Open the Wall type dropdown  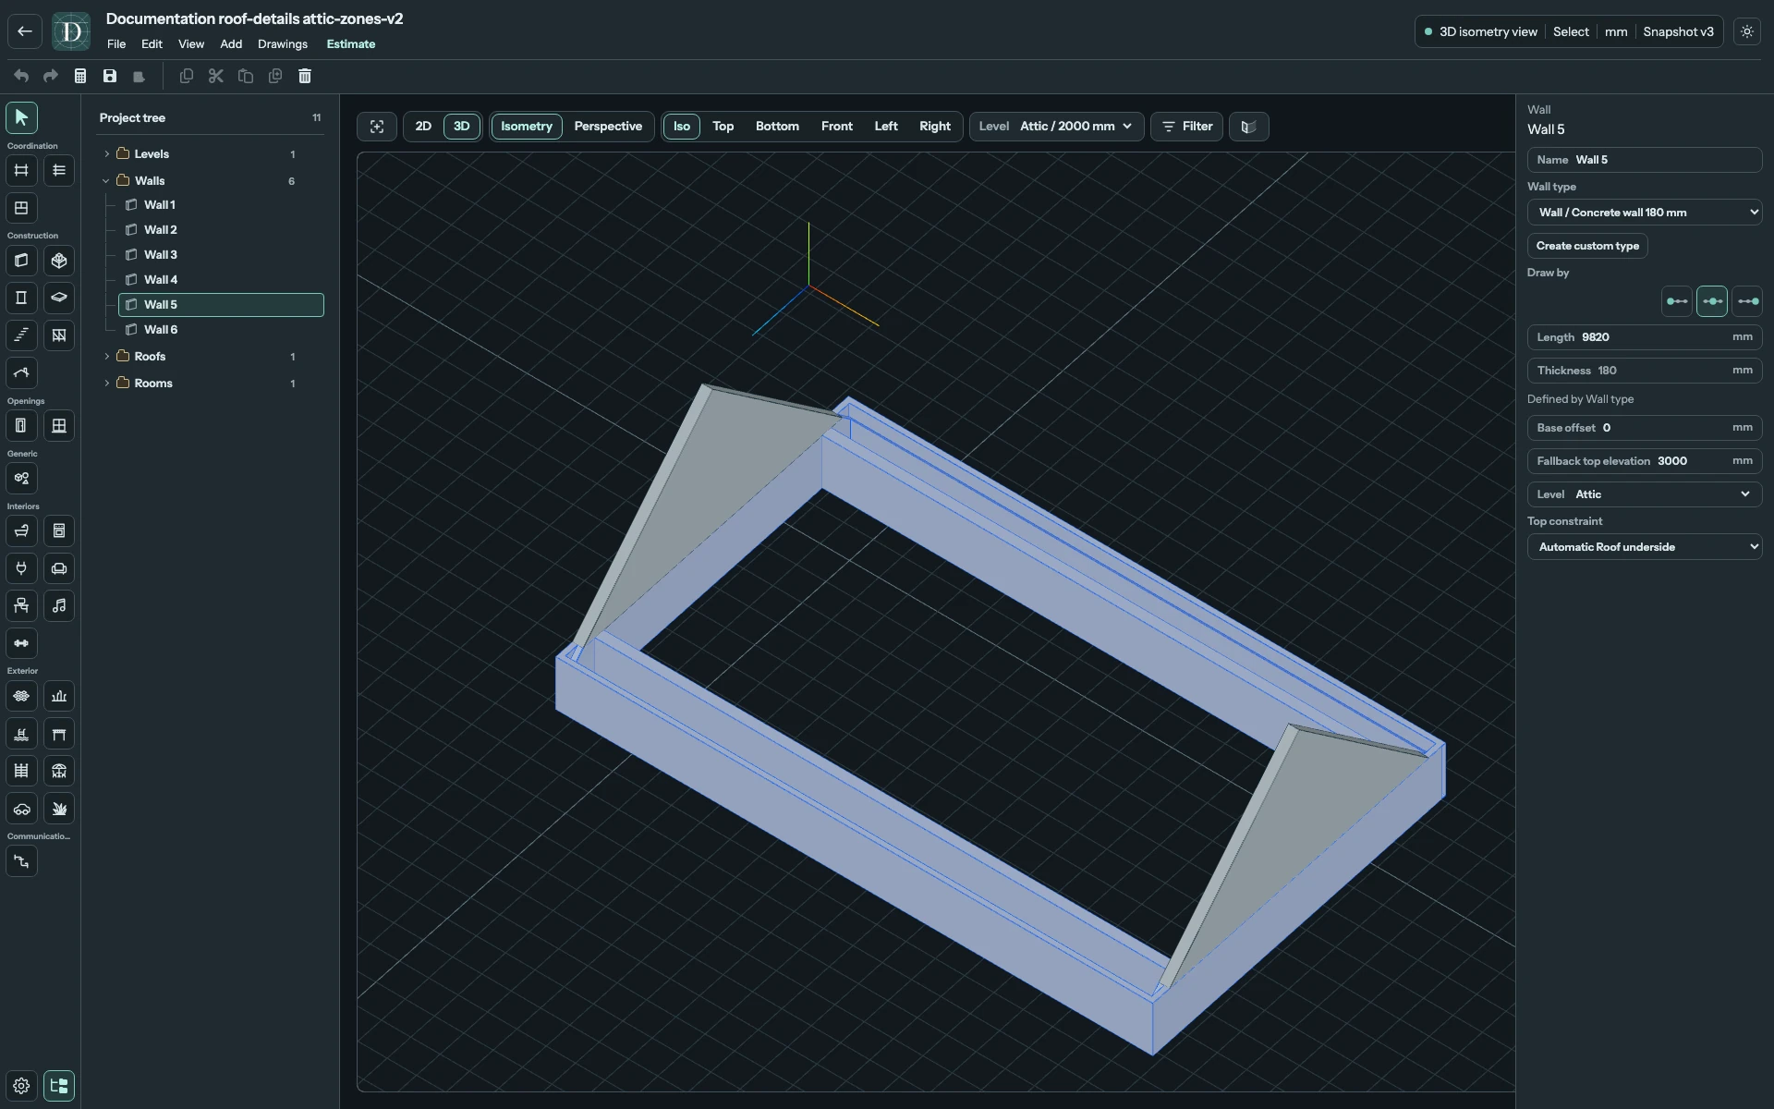point(1645,213)
